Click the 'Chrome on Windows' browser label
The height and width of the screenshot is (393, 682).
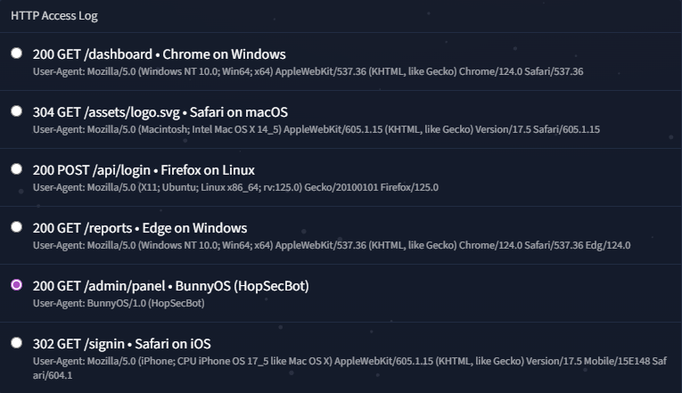point(224,54)
